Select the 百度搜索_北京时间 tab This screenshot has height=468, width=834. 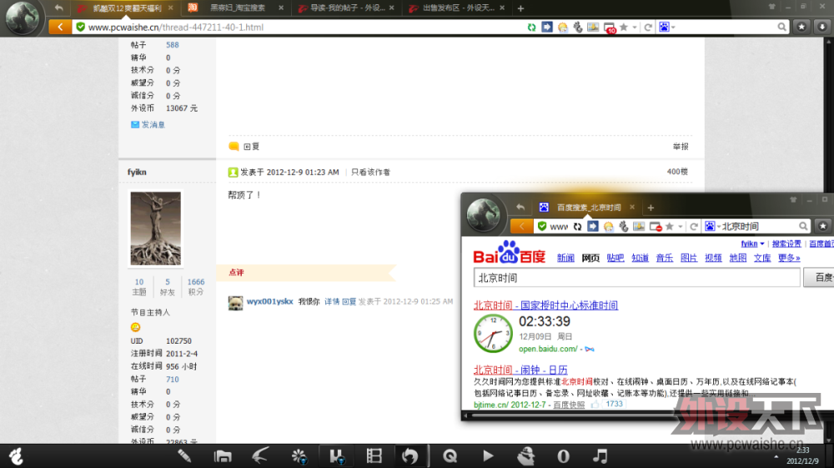tap(588, 208)
